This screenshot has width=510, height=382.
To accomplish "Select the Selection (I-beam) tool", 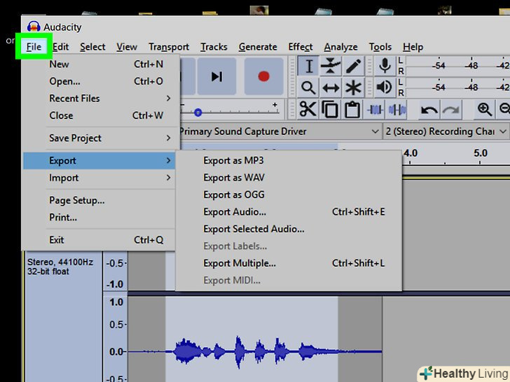I will click(308, 66).
